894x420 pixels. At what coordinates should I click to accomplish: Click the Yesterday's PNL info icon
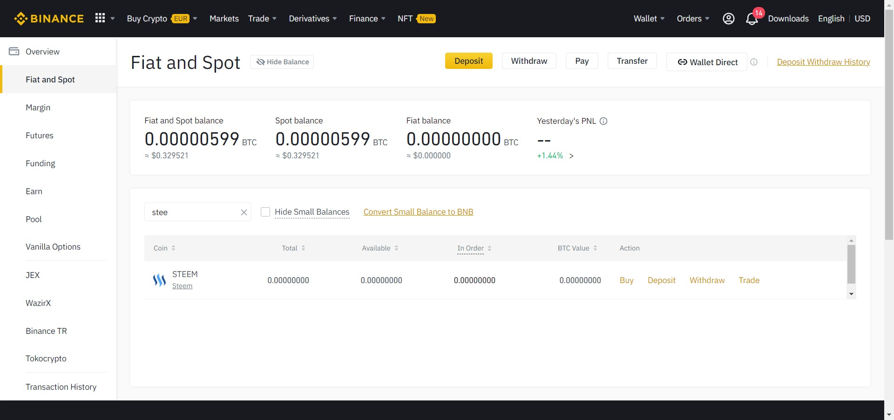(x=603, y=121)
